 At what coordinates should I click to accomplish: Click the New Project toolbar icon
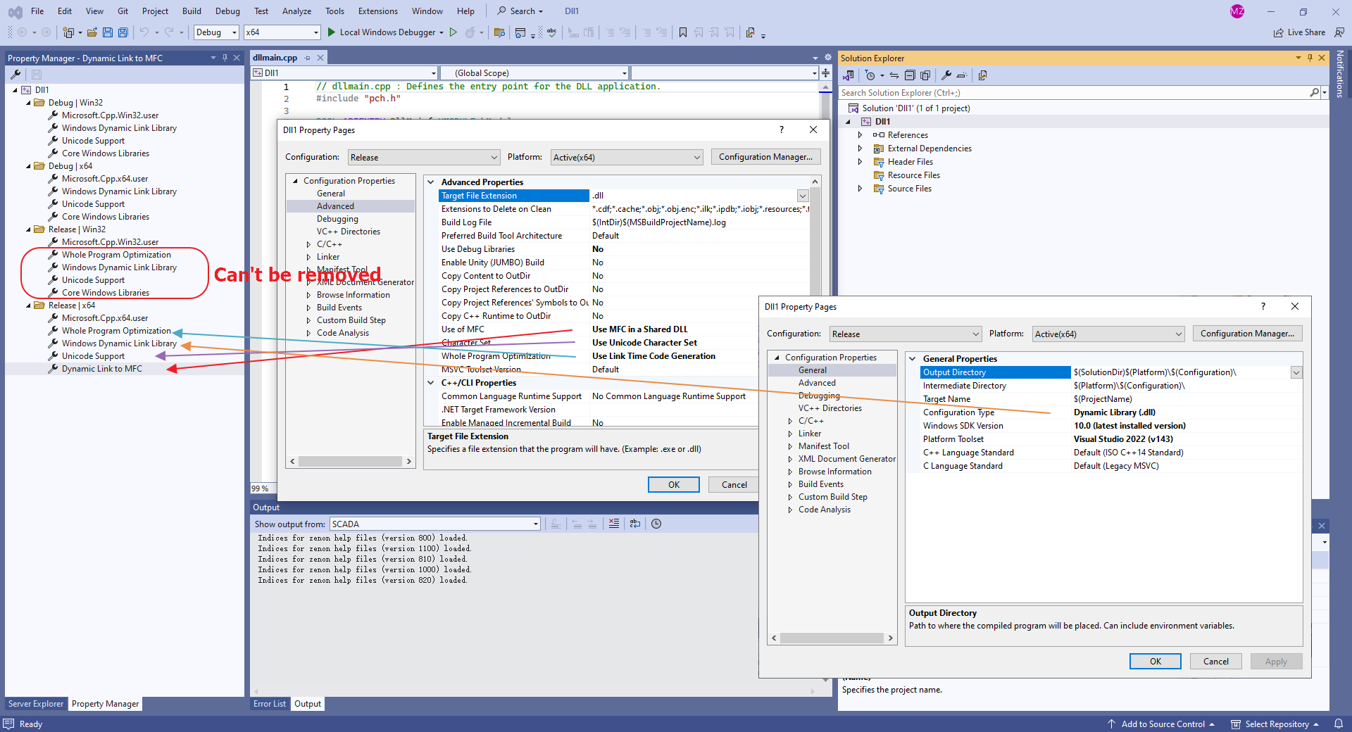click(x=69, y=32)
